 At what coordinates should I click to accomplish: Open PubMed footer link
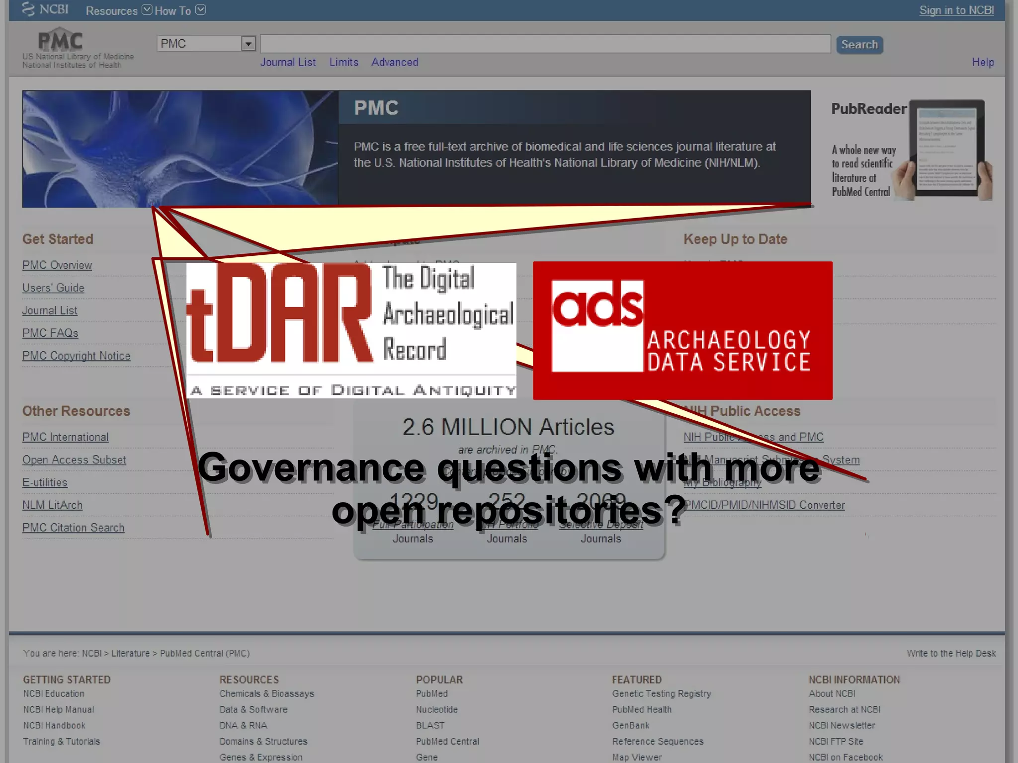431,693
